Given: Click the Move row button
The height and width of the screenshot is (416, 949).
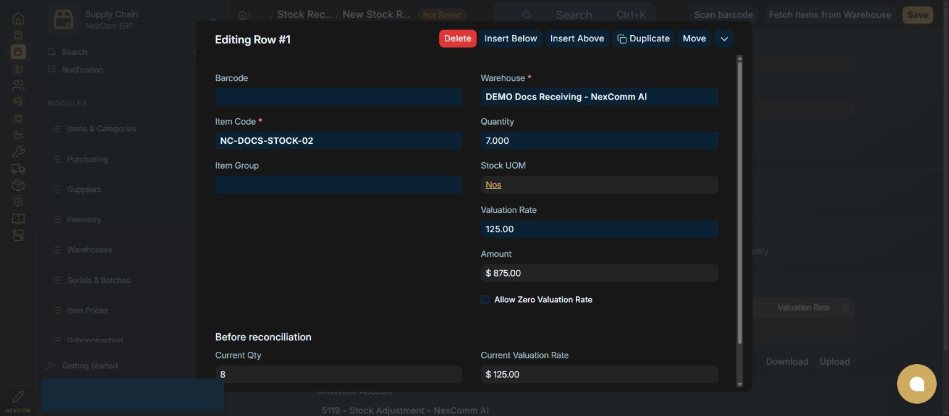Looking at the screenshot, I should (694, 38).
